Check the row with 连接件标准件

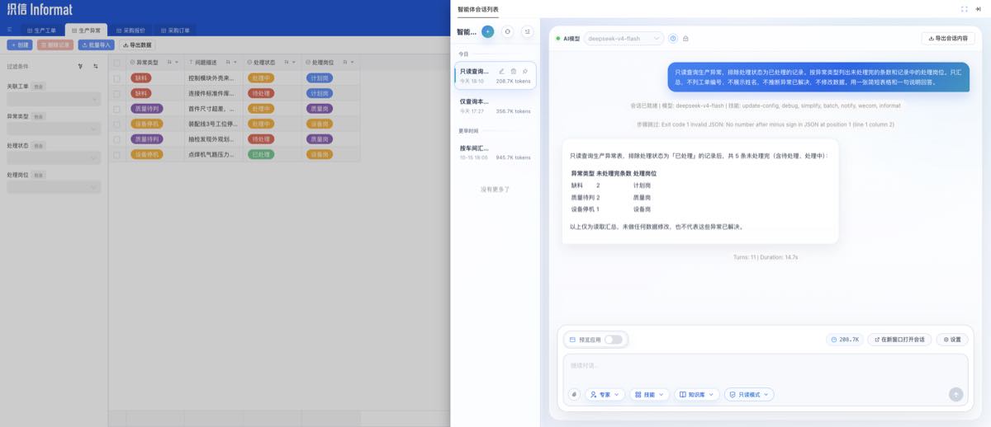pos(117,93)
